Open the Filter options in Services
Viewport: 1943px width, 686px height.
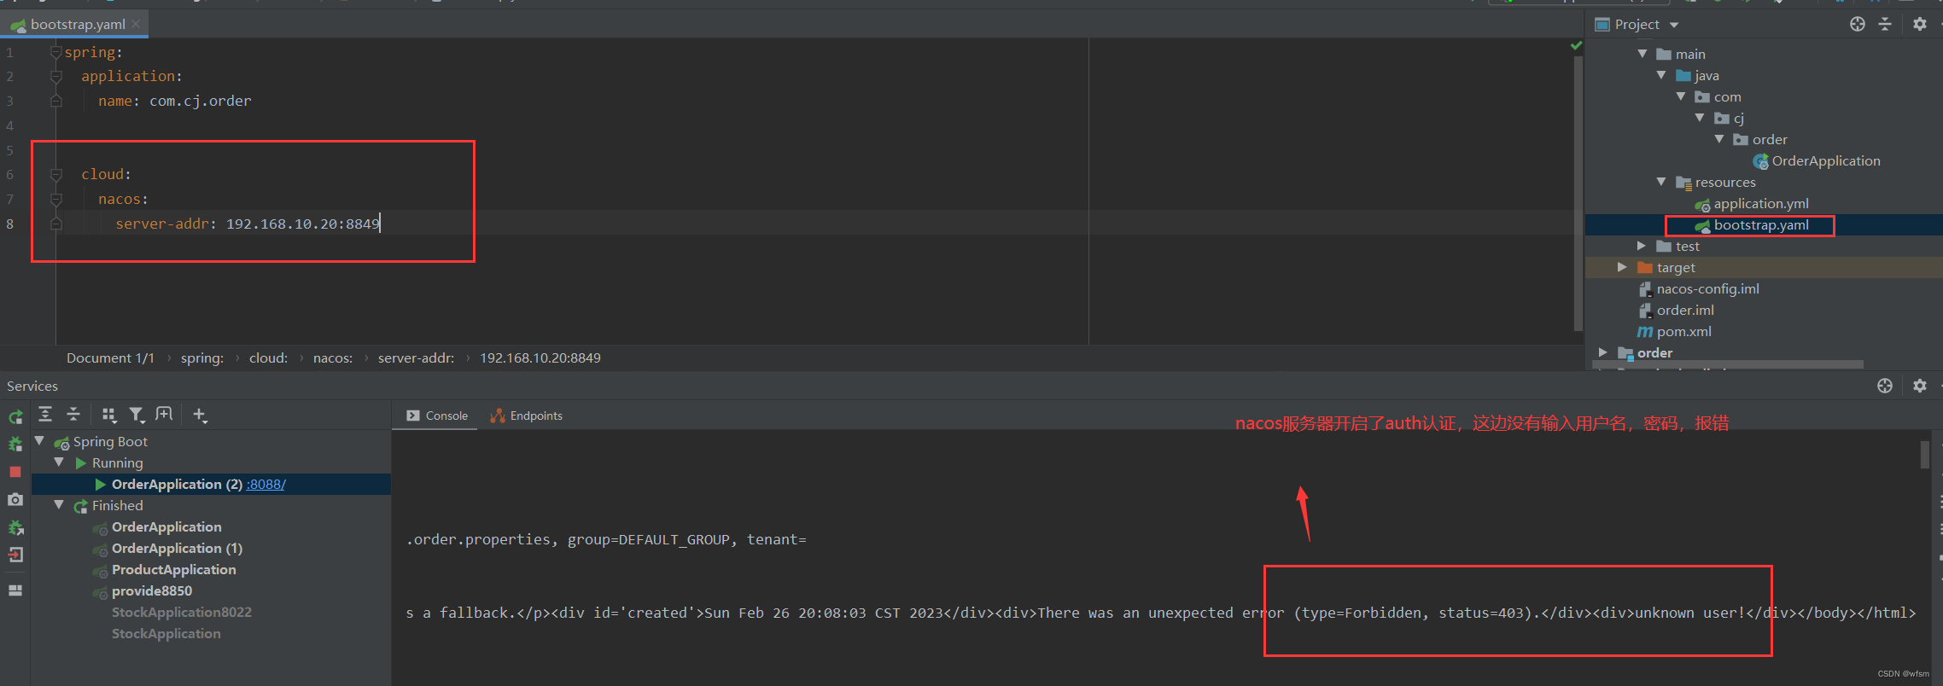pos(137,415)
